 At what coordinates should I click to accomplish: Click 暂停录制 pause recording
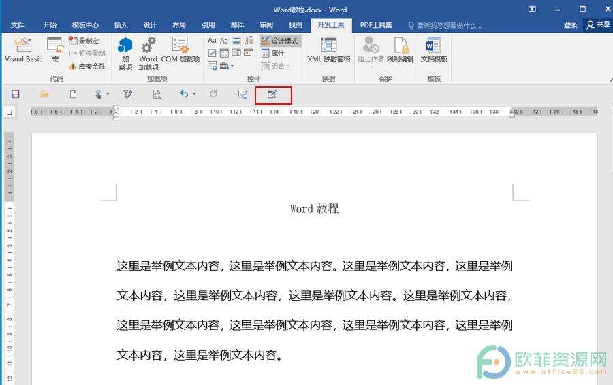coord(87,54)
